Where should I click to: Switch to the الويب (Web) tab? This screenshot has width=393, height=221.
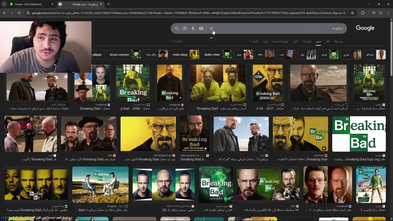coord(265,41)
